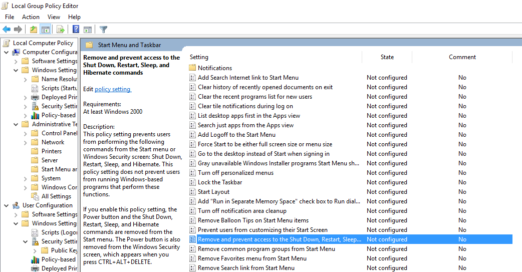
Task: Select Lock the Taskbar policy setting
Action: point(220,182)
